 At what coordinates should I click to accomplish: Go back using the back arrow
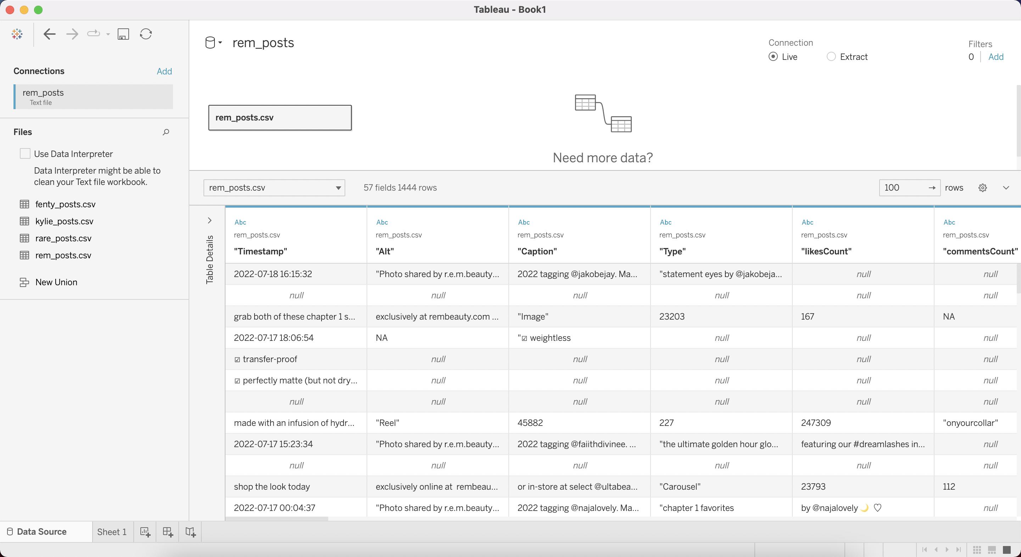[x=49, y=34]
